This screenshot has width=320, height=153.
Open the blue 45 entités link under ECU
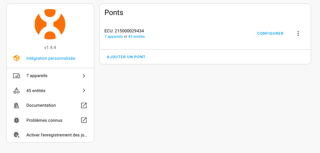pos(136,37)
